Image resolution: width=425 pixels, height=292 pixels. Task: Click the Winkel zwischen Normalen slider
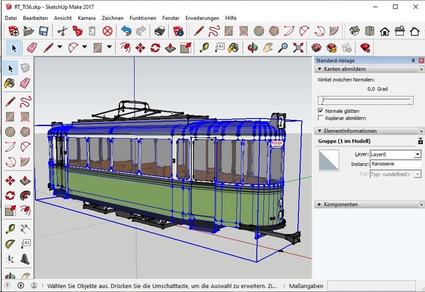(x=365, y=100)
